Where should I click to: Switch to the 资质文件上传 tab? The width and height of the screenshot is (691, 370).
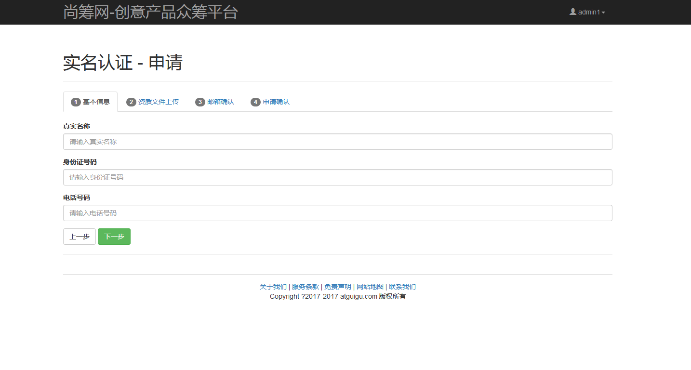point(158,102)
